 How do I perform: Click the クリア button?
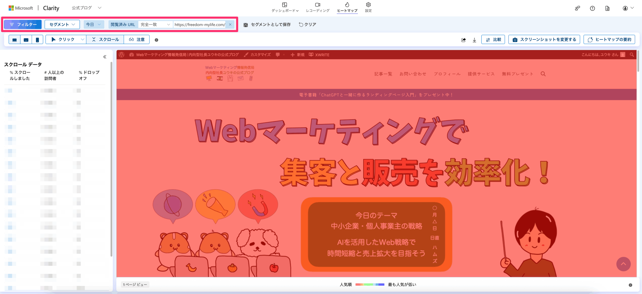(x=307, y=24)
